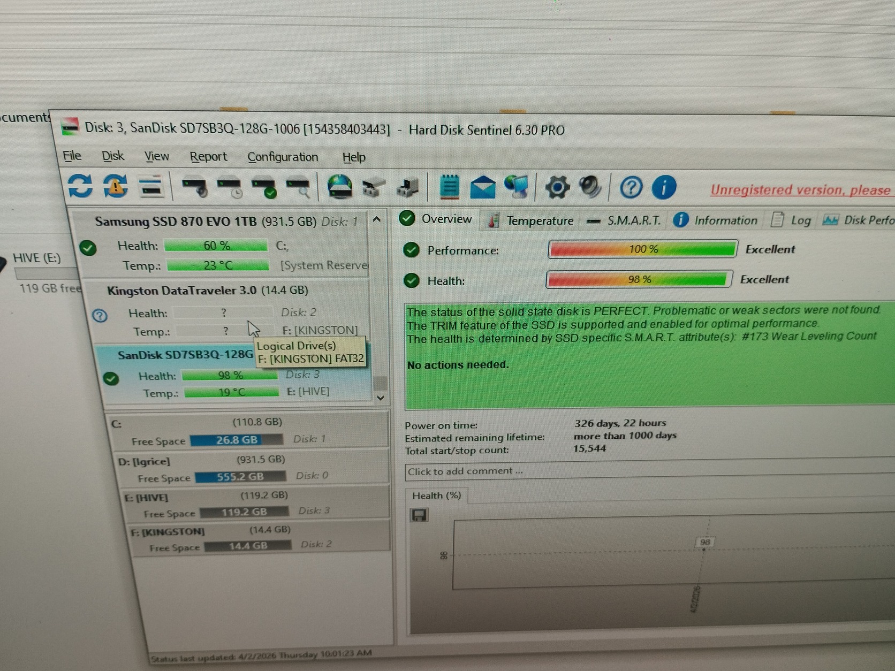
Task: Click the green check next to SanDisk health
Action: point(111,379)
